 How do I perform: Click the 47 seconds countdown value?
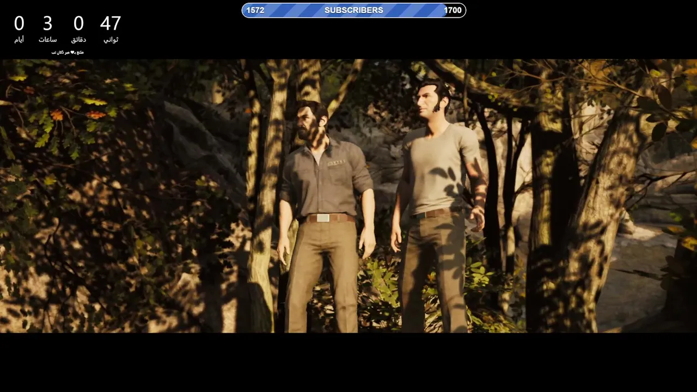point(111,23)
